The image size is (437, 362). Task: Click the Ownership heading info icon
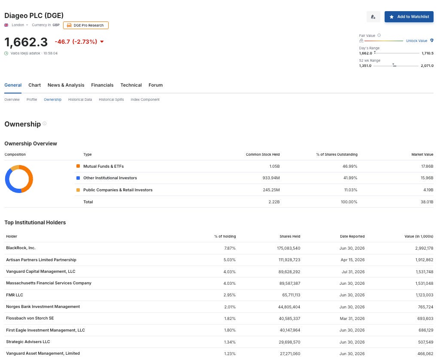click(44, 124)
